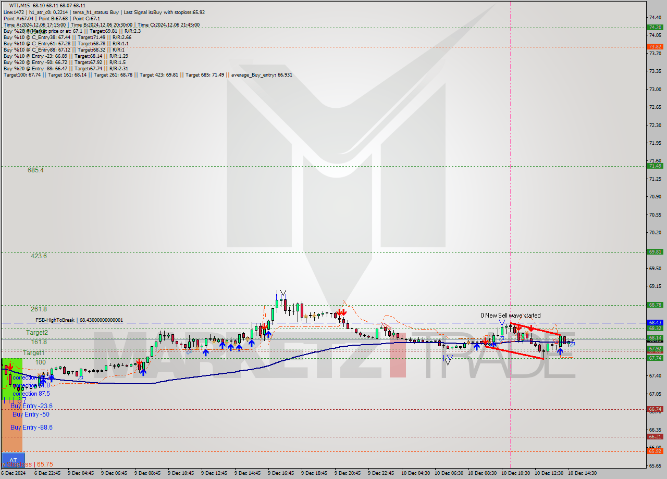Click the 67.40 price axis value

655,376
